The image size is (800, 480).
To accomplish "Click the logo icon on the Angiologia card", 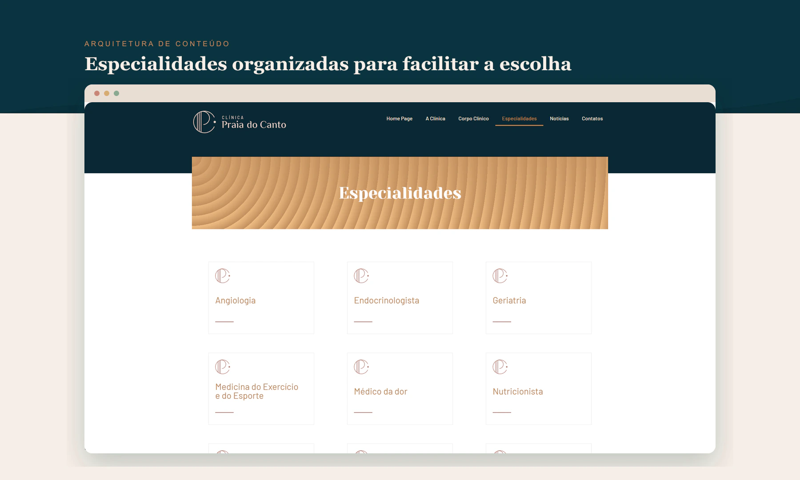I will pos(223,276).
